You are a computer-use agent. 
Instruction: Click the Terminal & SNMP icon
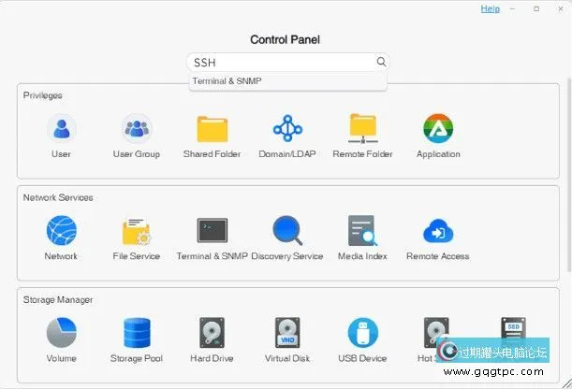(212, 231)
